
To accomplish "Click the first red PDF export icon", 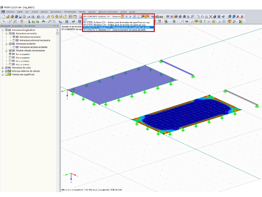I will tap(238, 17).
